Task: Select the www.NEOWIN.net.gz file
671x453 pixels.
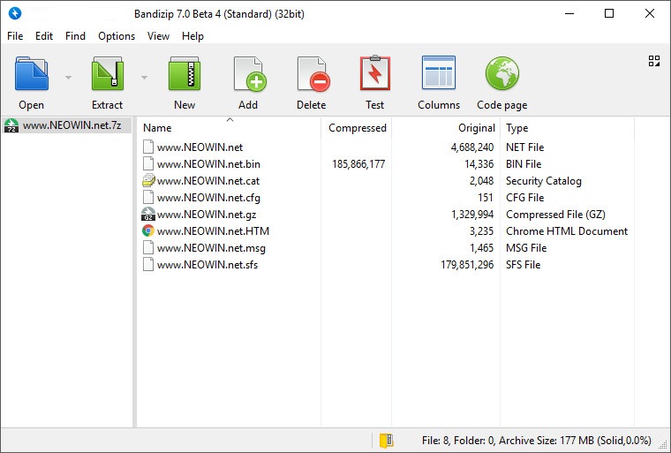Action: pyautogui.click(x=207, y=215)
